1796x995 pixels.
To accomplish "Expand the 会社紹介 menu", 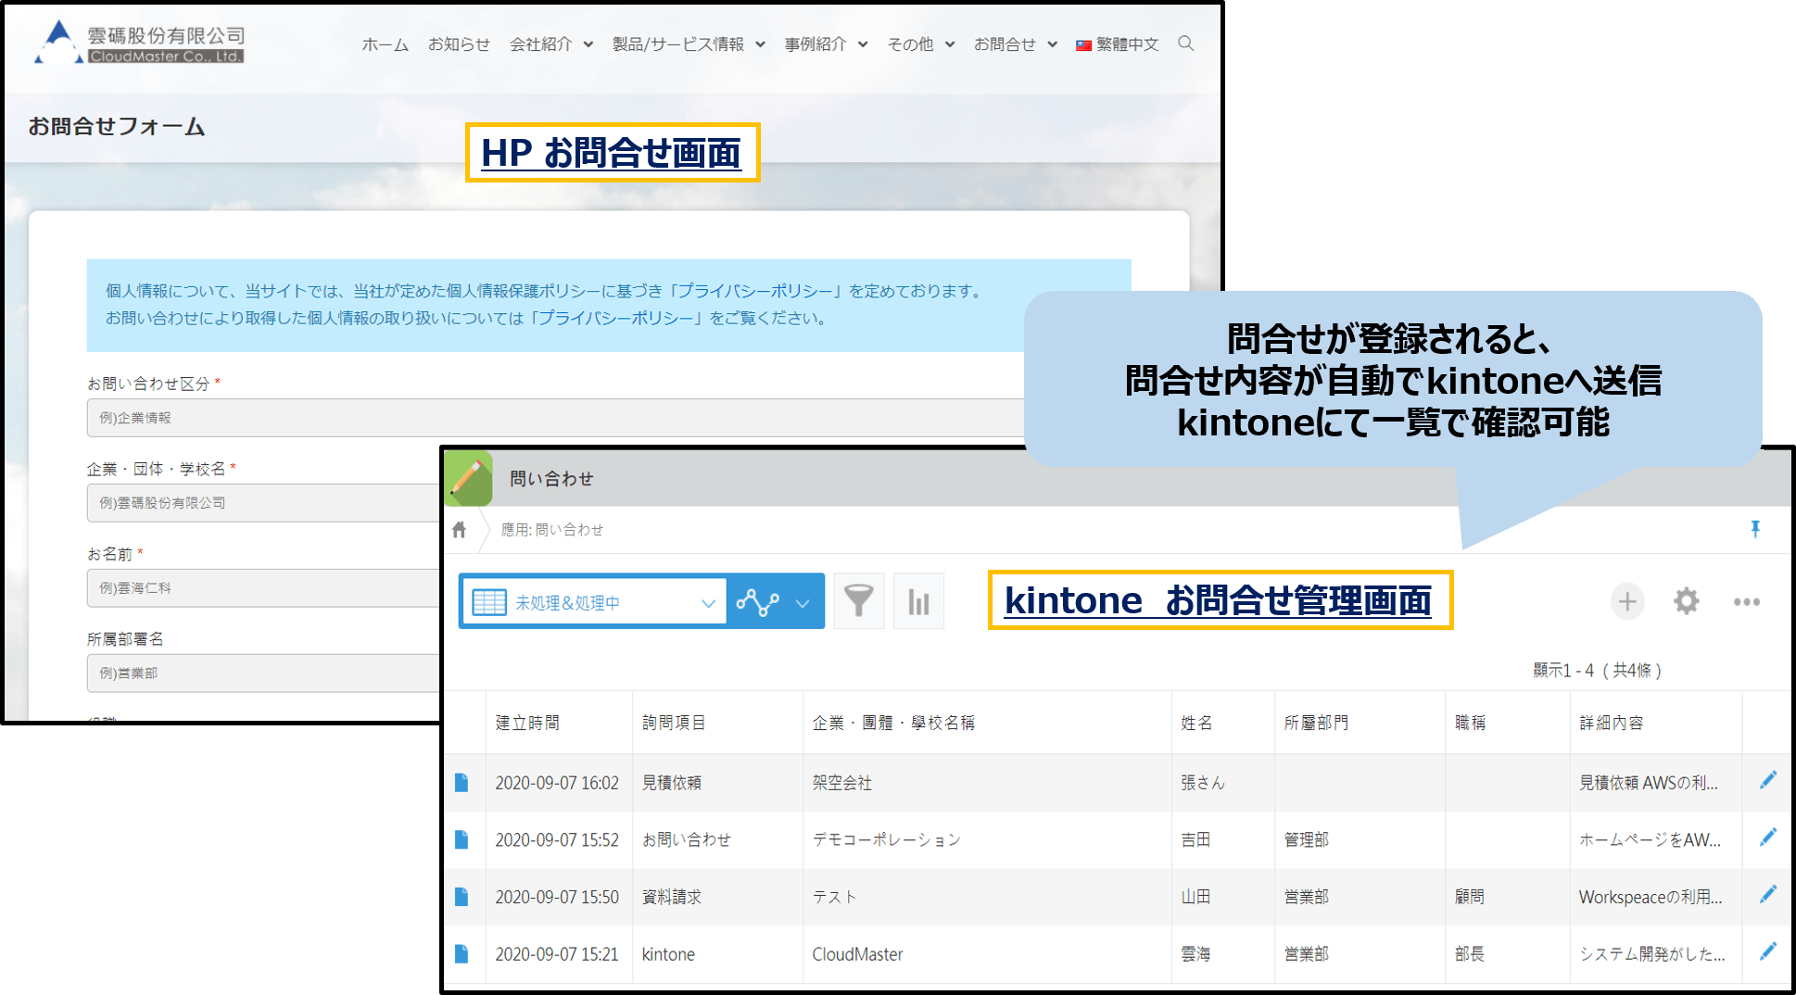I will pyautogui.click(x=551, y=44).
